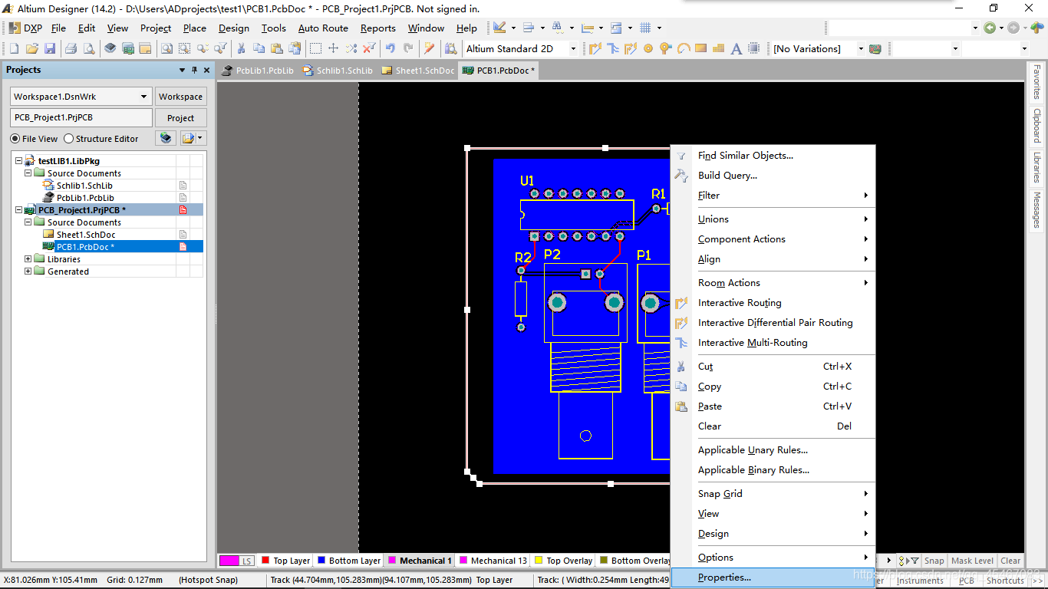This screenshot has width=1048, height=589.
Task: Click the PCB_Project1.PrjPCB name field
Action: [x=81, y=118]
